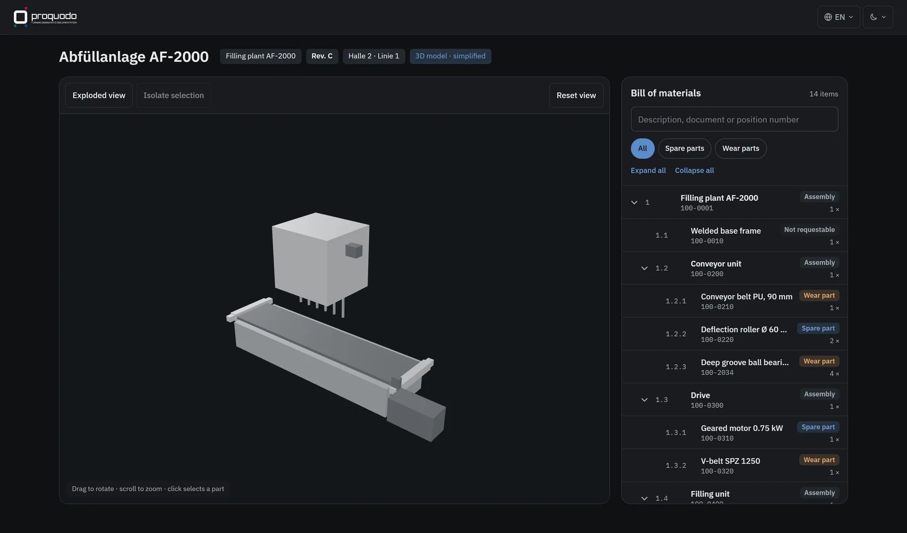Click the proquodo logo
The width and height of the screenshot is (907, 533).
[45, 17]
